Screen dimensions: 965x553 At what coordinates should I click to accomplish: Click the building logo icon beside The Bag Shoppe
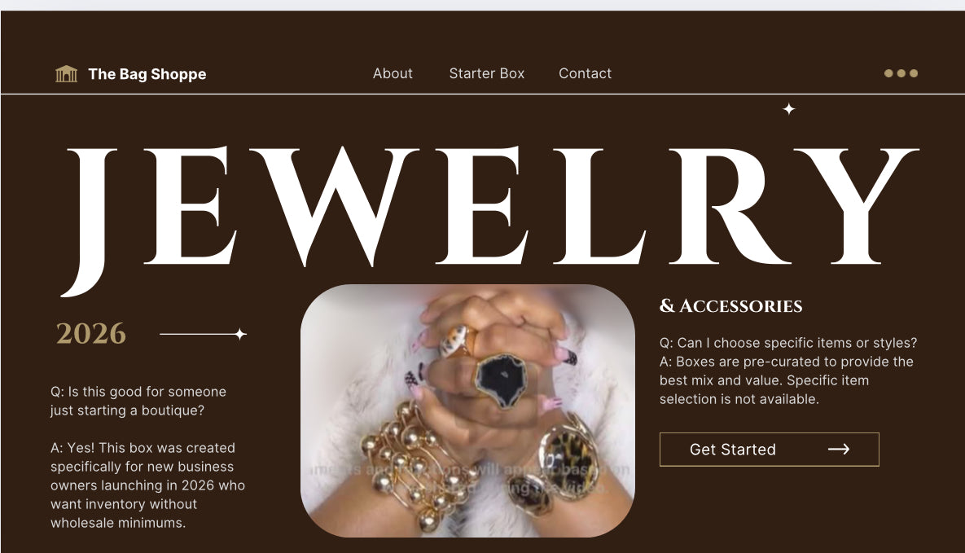click(x=66, y=74)
